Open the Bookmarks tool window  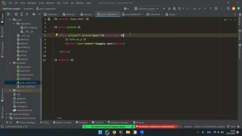pyautogui.click(x=2, y=95)
